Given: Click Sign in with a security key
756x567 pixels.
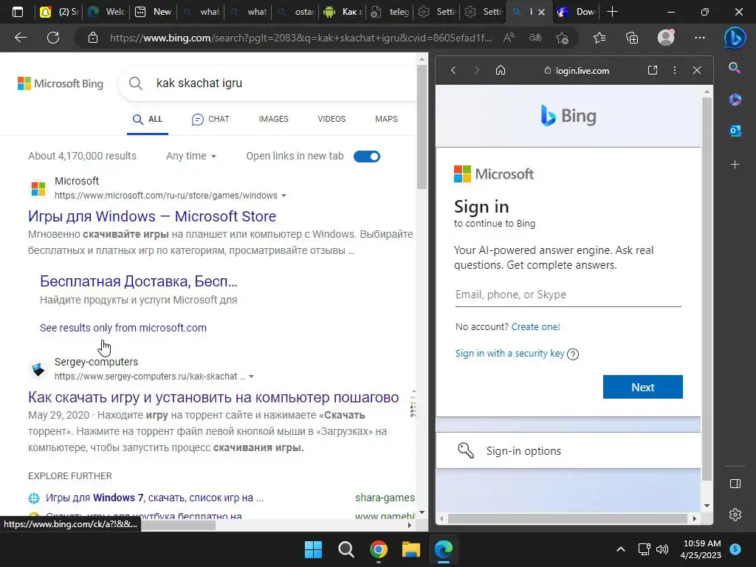Looking at the screenshot, I should tap(509, 354).
